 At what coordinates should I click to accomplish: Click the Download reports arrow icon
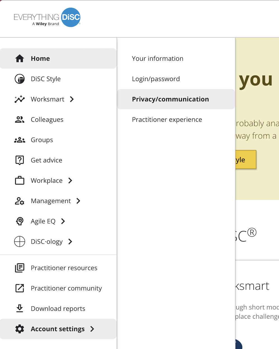click(x=20, y=308)
